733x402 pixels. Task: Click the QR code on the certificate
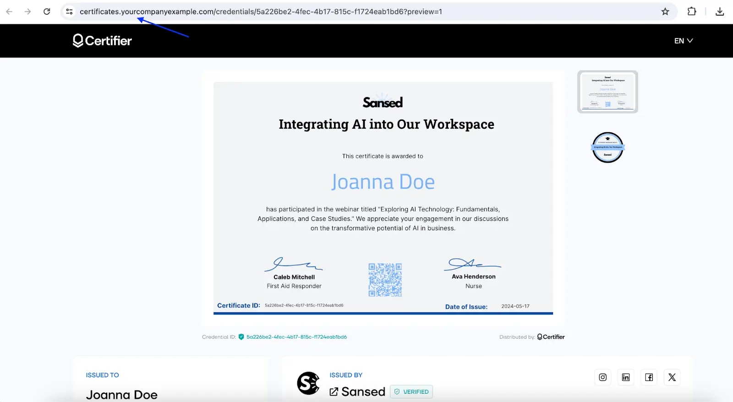(x=385, y=279)
